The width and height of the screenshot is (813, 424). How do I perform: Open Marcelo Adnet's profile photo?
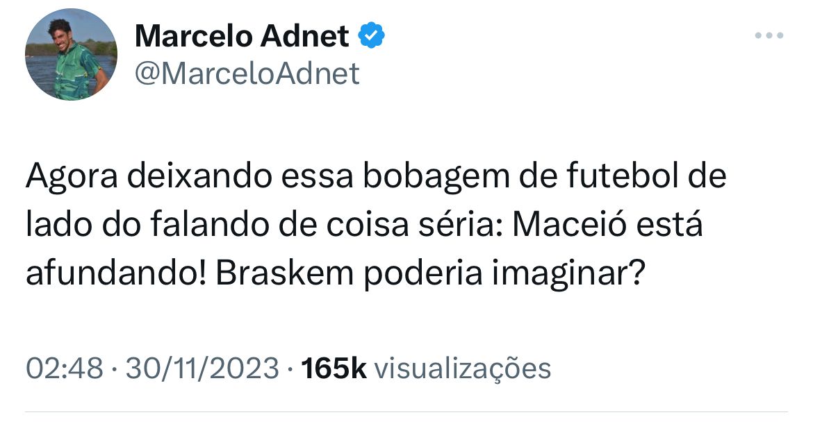click(71, 55)
